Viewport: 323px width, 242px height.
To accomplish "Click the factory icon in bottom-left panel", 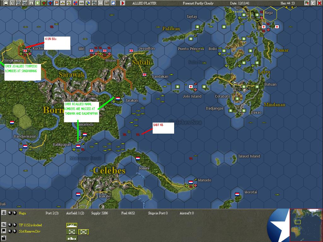I will [3, 238].
